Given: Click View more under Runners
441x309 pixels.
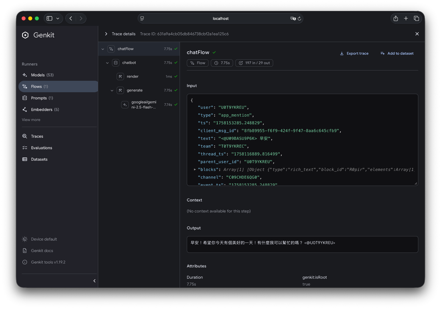Looking at the screenshot, I should tap(31, 120).
